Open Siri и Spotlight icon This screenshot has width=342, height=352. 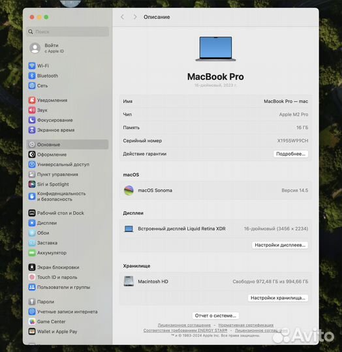click(x=32, y=184)
